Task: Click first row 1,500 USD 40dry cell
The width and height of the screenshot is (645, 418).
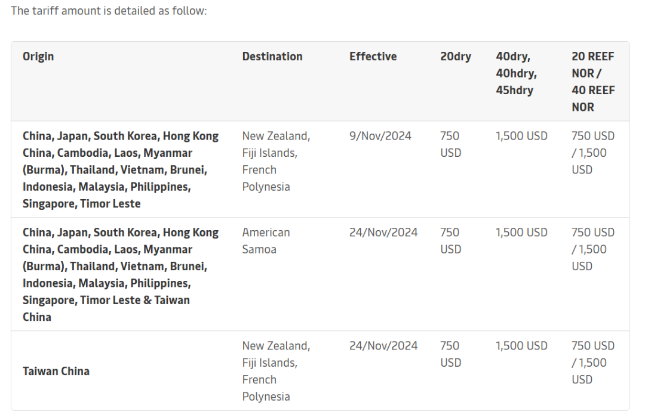Action: [521, 136]
